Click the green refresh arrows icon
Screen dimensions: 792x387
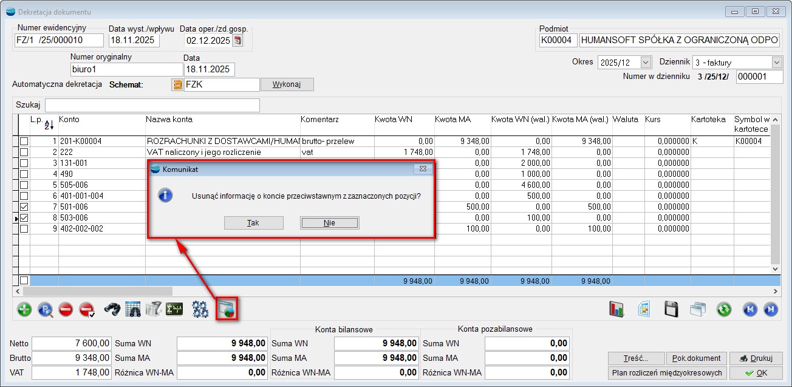pyautogui.click(x=723, y=309)
